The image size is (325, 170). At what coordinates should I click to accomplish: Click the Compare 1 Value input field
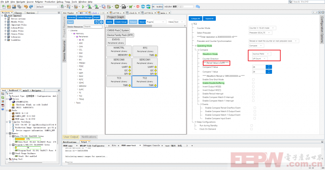(x=259, y=72)
